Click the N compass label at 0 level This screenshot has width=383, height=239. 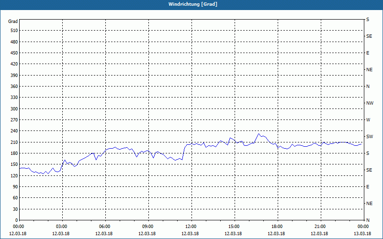tap(368, 220)
